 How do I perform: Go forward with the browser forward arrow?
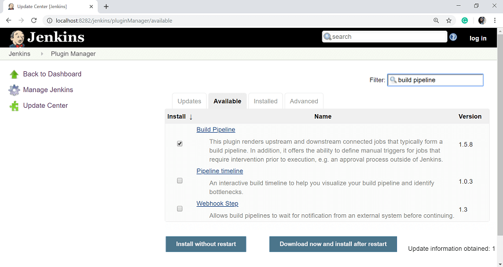(21, 20)
